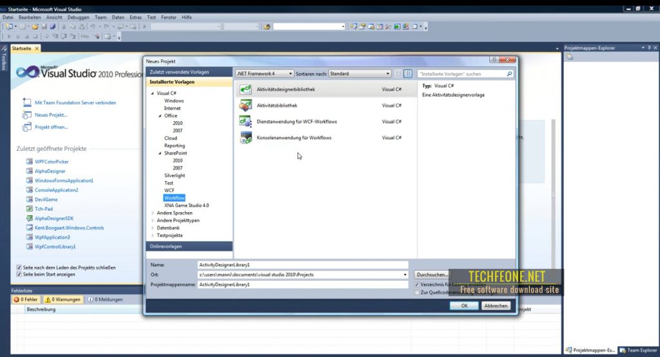Image resolution: width=660 pixels, height=357 pixels.
Task: Click the Name input field
Action: point(303,265)
